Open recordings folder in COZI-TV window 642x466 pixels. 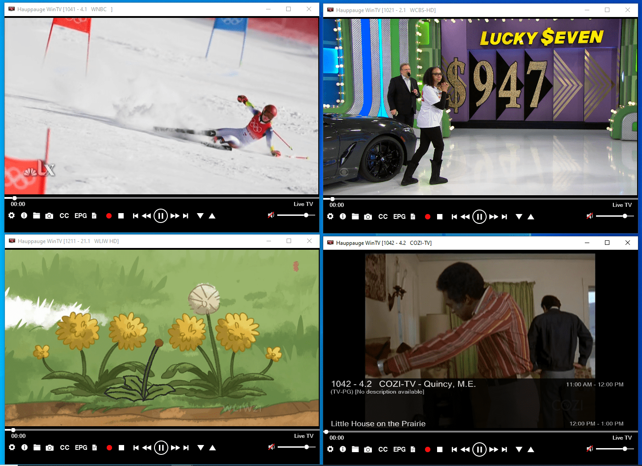click(355, 449)
